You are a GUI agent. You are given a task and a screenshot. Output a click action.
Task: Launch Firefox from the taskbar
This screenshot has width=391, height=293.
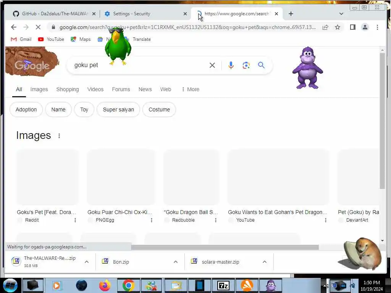coord(105,285)
